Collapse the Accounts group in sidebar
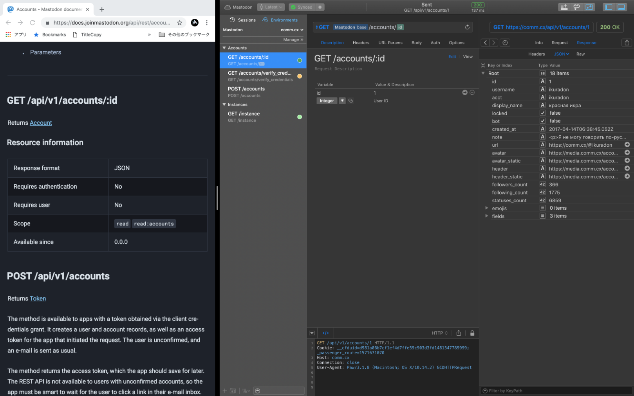The width and height of the screenshot is (634, 396). [x=224, y=48]
